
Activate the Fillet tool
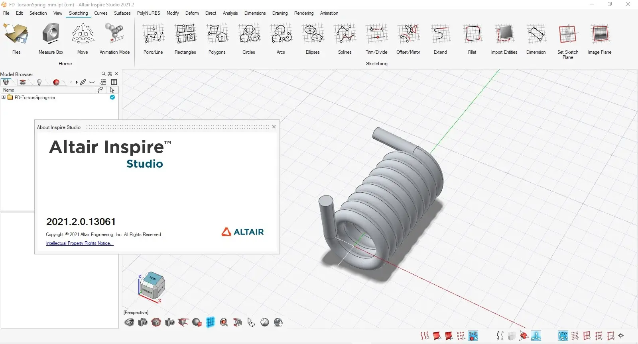click(472, 35)
